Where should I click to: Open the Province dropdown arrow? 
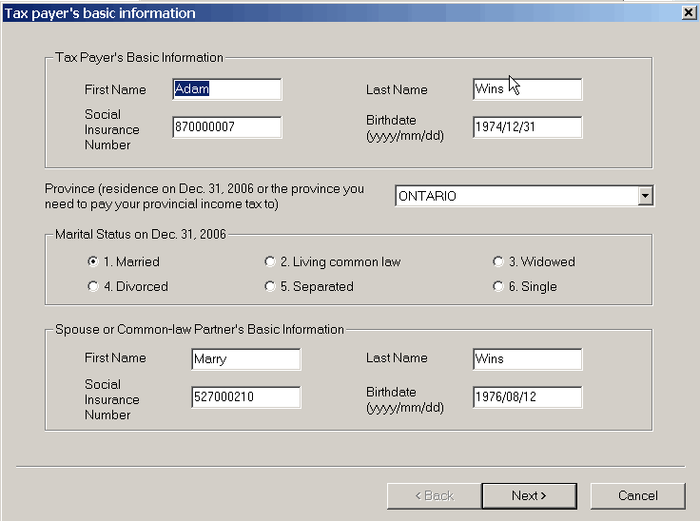point(646,196)
